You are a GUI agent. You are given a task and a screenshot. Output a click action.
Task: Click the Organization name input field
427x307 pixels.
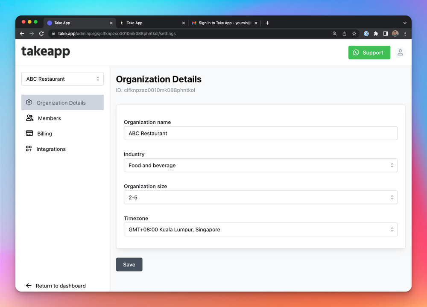[260, 133]
